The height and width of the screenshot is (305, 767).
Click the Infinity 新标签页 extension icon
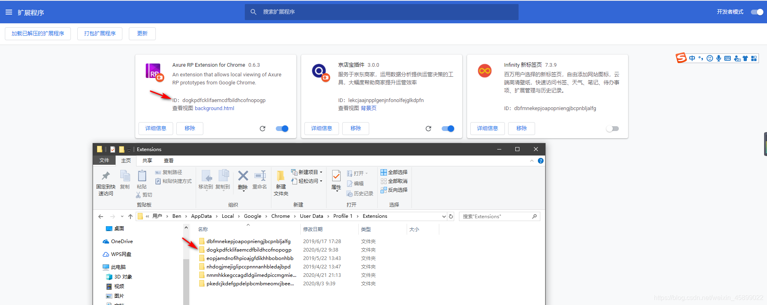[x=485, y=71]
